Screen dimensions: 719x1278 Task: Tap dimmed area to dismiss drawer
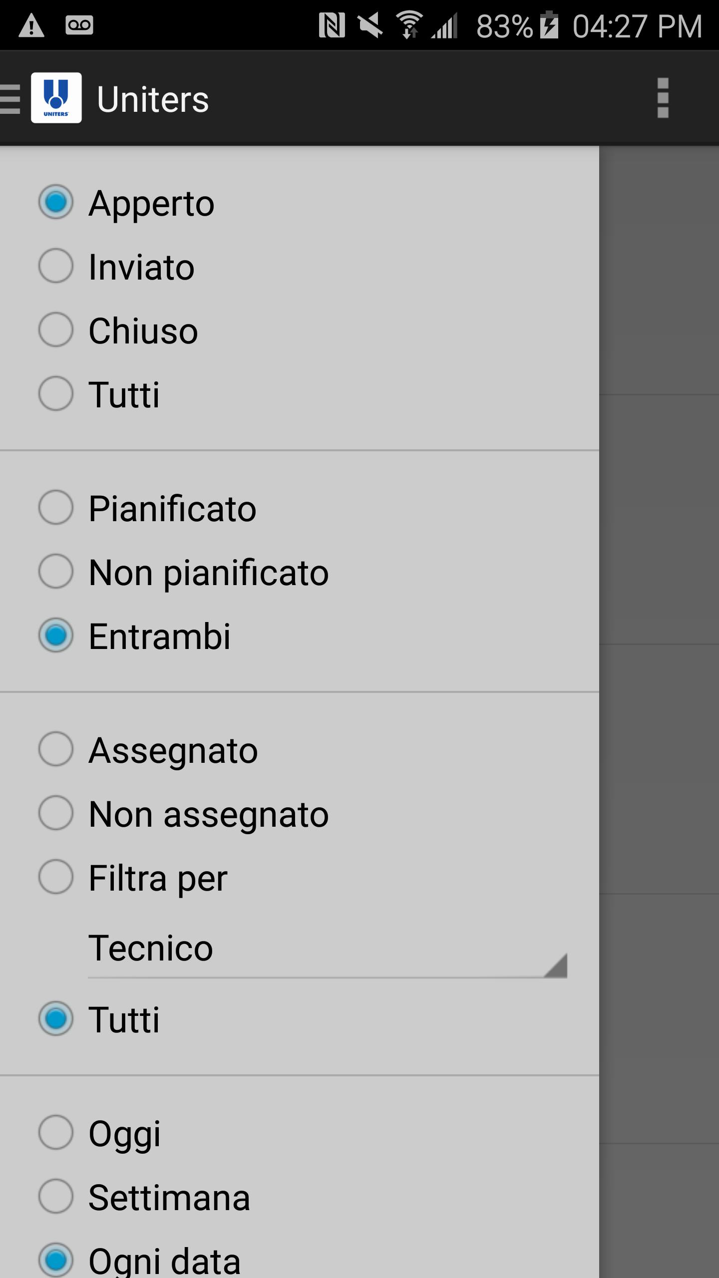[659, 712]
